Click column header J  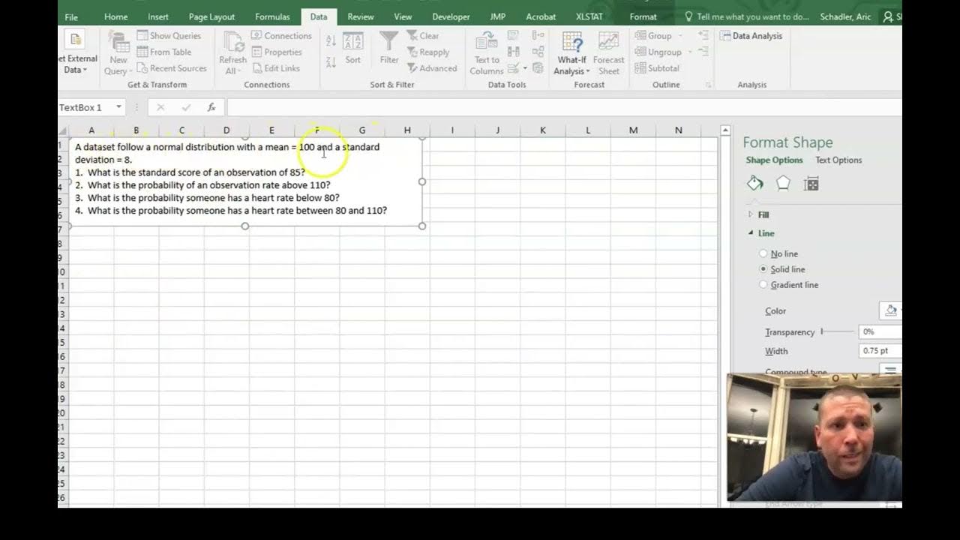pyautogui.click(x=497, y=130)
